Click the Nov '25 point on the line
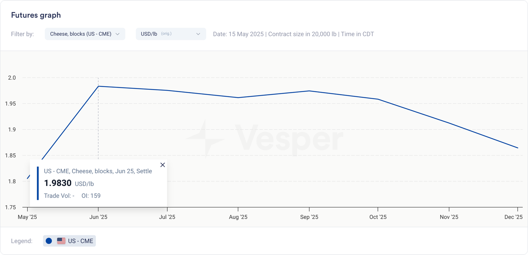Image resolution: width=528 pixels, height=255 pixels. 449,123
